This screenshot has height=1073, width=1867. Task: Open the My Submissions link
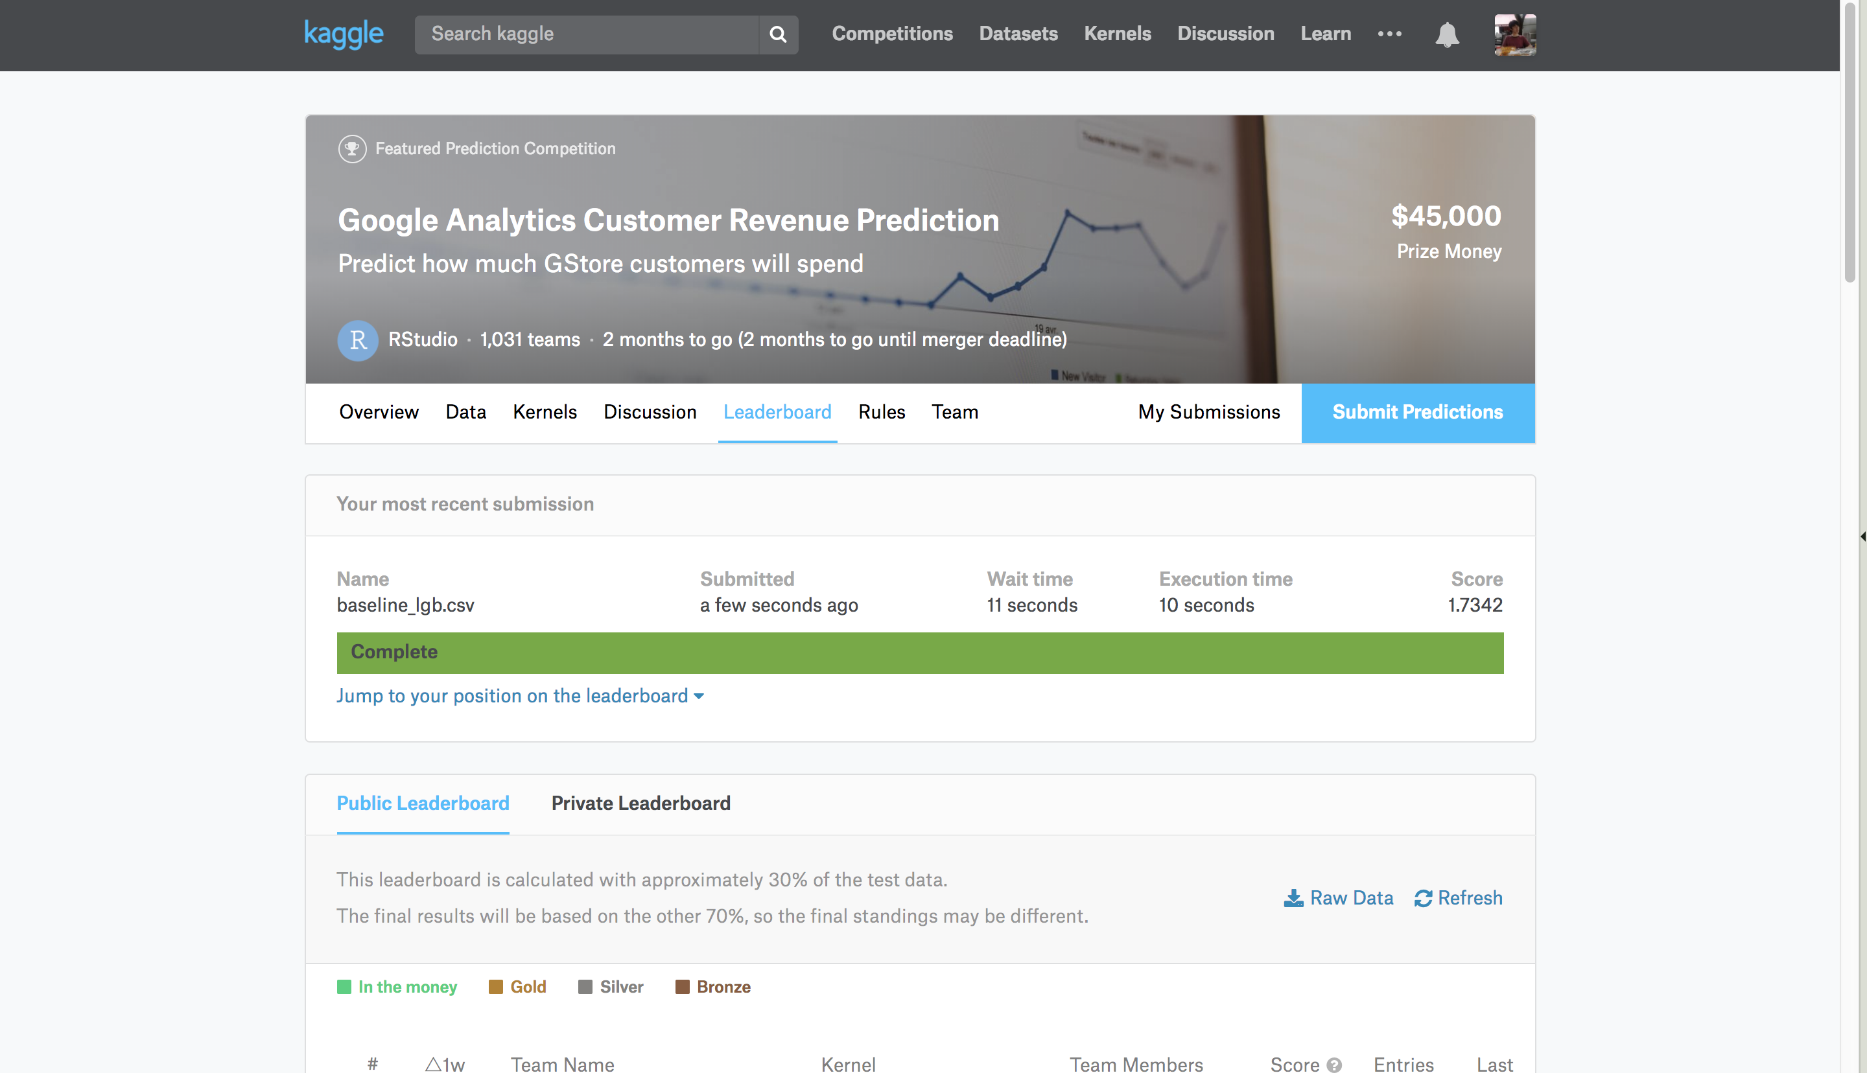click(x=1208, y=412)
